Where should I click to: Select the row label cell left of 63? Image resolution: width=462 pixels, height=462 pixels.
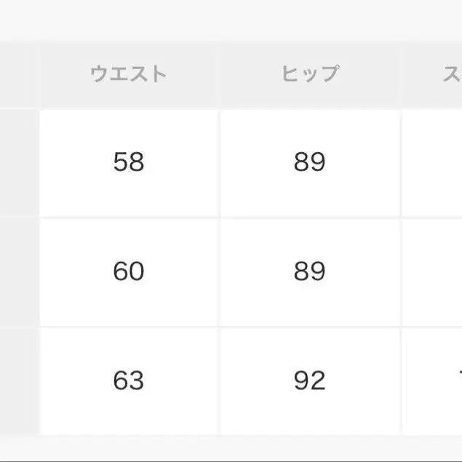pos(17,381)
